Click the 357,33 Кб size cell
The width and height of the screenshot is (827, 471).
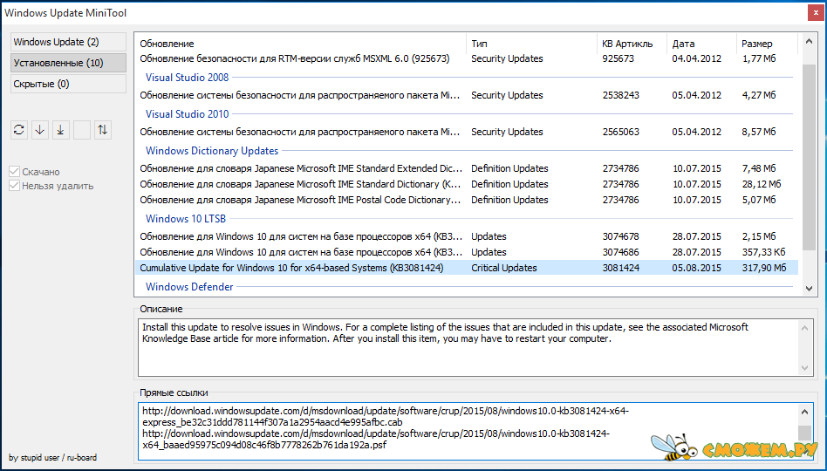click(763, 252)
